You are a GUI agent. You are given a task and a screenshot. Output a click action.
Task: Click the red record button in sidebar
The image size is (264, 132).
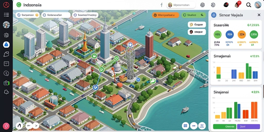tap(6, 126)
